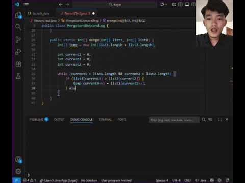Open the Extensions view
This screenshot has width=245, height=183.
(18, 64)
